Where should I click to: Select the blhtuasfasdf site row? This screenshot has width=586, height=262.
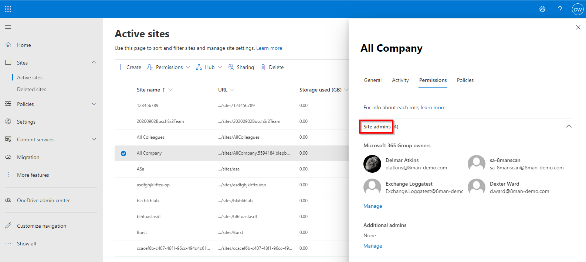[x=231, y=217]
